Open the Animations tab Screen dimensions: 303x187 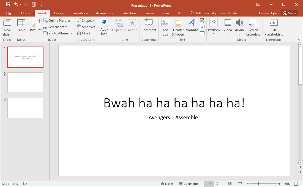(x=104, y=13)
